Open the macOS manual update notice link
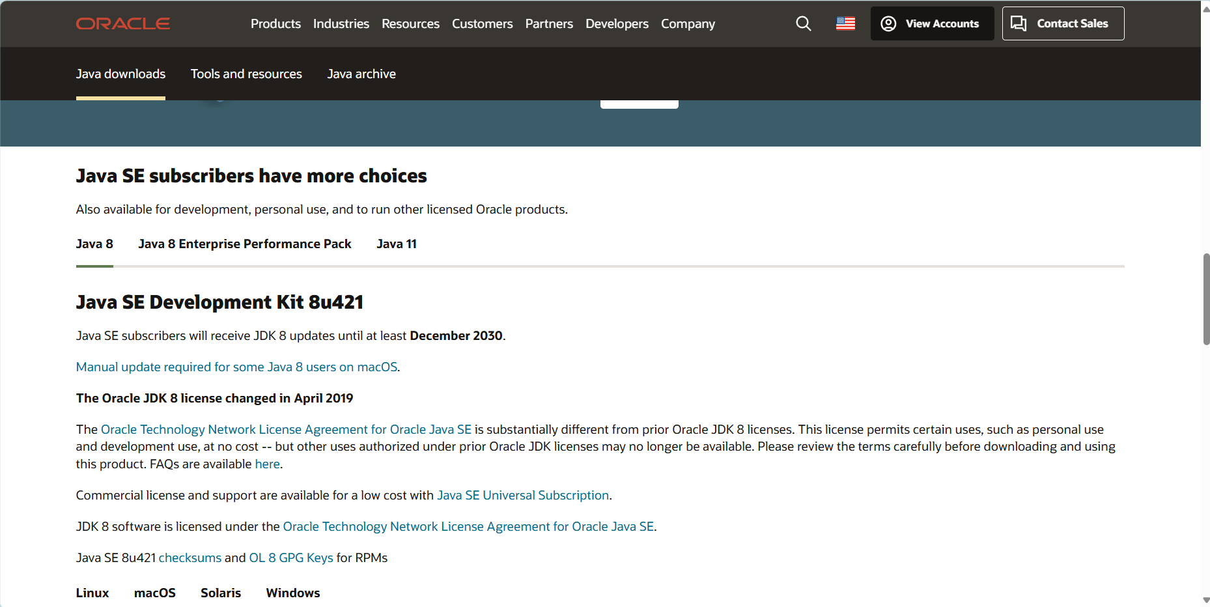Image resolution: width=1210 pixels, height=607 pixels. tap(237, 367)
